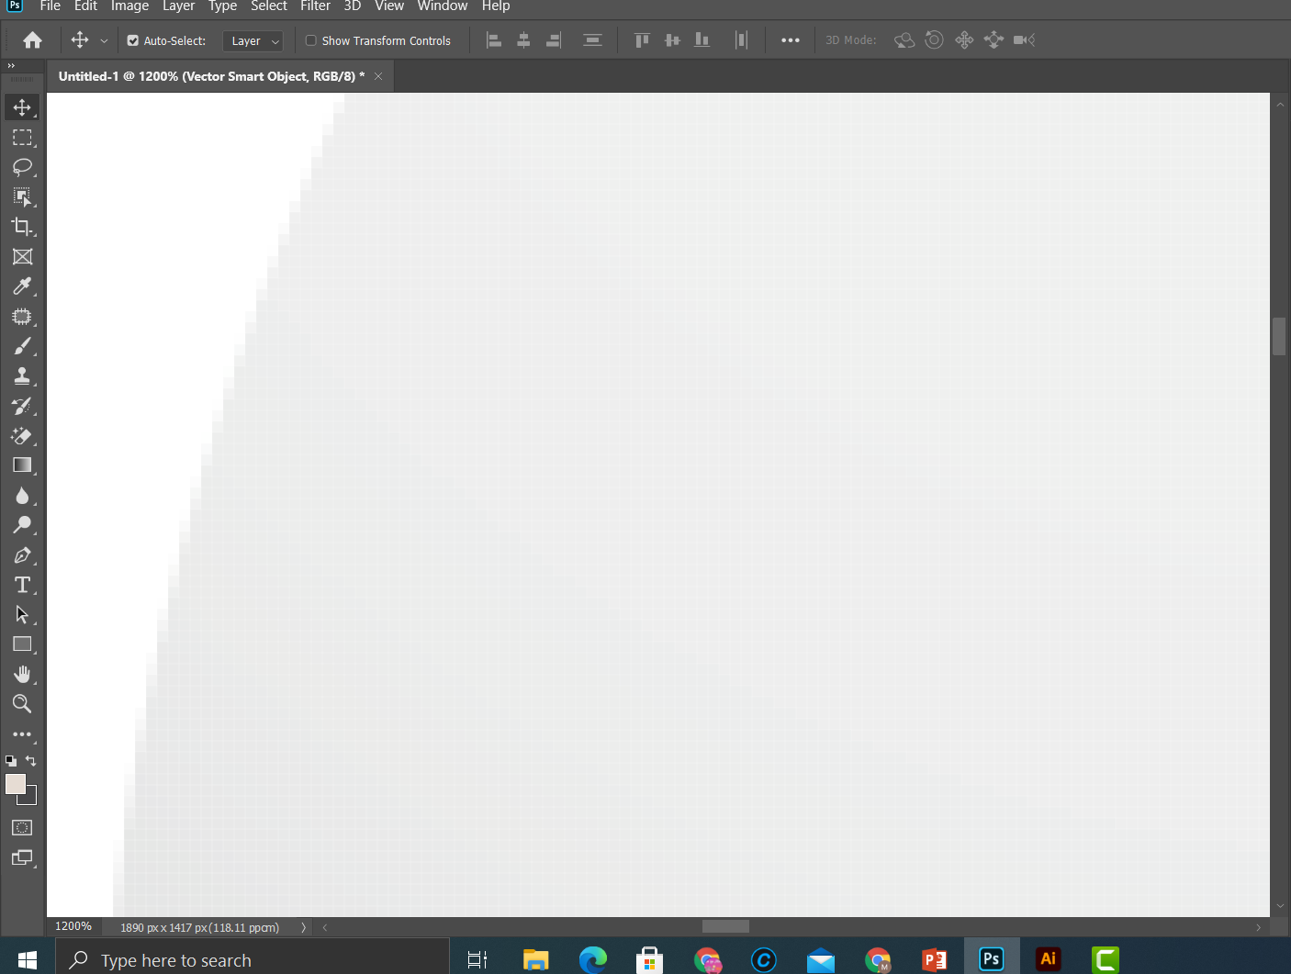Set the foreground color swatch
The image size is (1291, 974).
16,784
